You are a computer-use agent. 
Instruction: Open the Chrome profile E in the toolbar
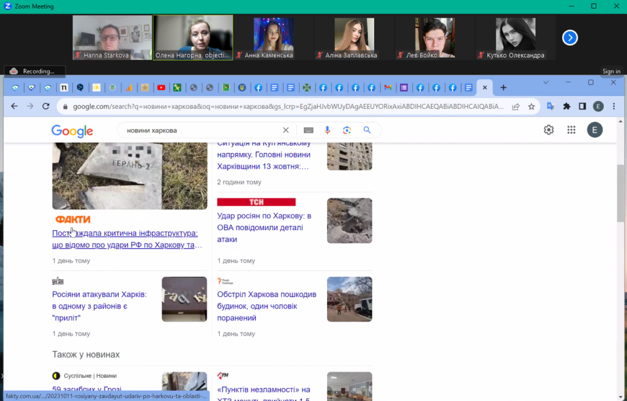coord(598,107)
